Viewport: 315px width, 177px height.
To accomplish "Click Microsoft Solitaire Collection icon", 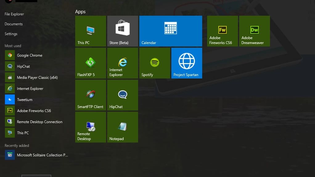I will click(x=10, y=155).
